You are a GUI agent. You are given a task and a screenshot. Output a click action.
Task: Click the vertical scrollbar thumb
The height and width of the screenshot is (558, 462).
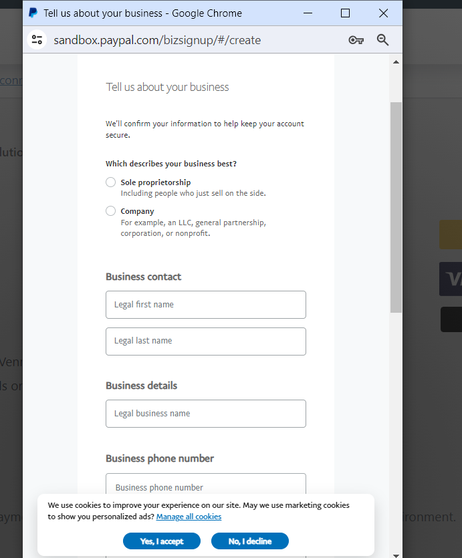click(396, 207)
